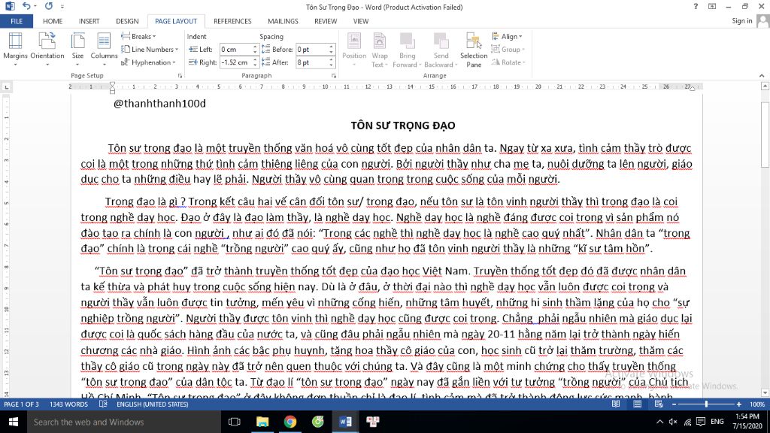The width and height of the screenshot is (770, 433).
Task: Open the Hyphenation dropdown
Action: 148,62
